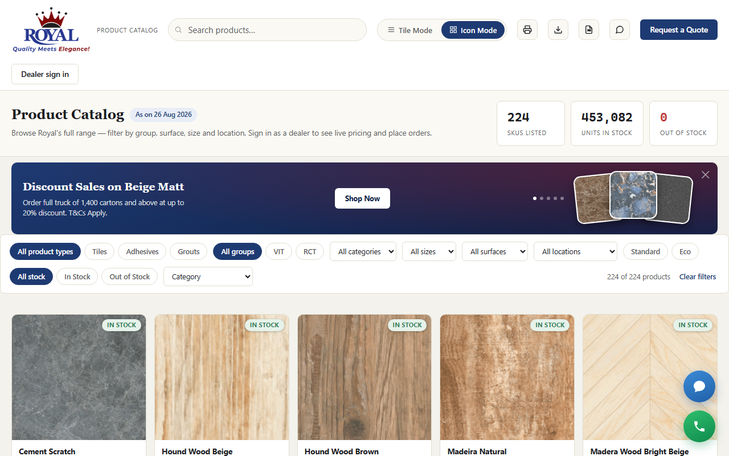Open the All locations dropdown
The height and width of the screenshot is (456, 729).
[x=575, y=251]
